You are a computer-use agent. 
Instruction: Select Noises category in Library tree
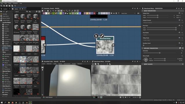tap(6, 48)
